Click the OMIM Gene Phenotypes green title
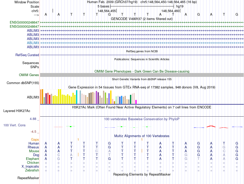 [x=142, y=71]
